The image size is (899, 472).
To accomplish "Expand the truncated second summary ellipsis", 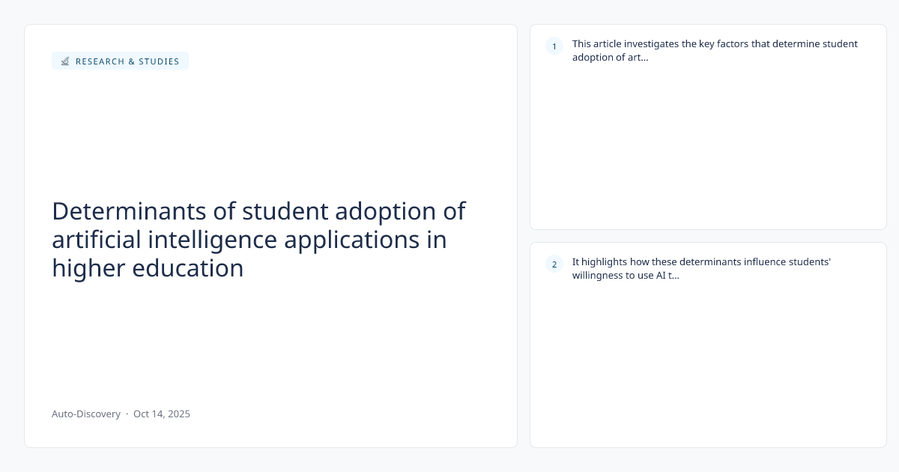I will click(675, 275).
